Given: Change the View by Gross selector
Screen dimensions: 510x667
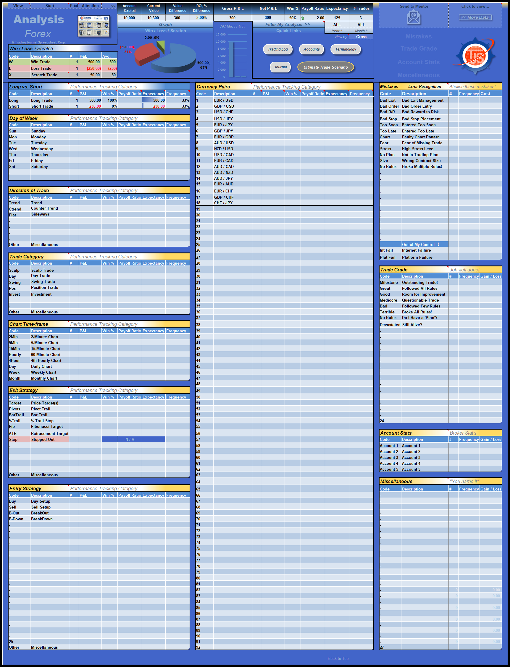Looking at the screenshot, I should 361,37.
